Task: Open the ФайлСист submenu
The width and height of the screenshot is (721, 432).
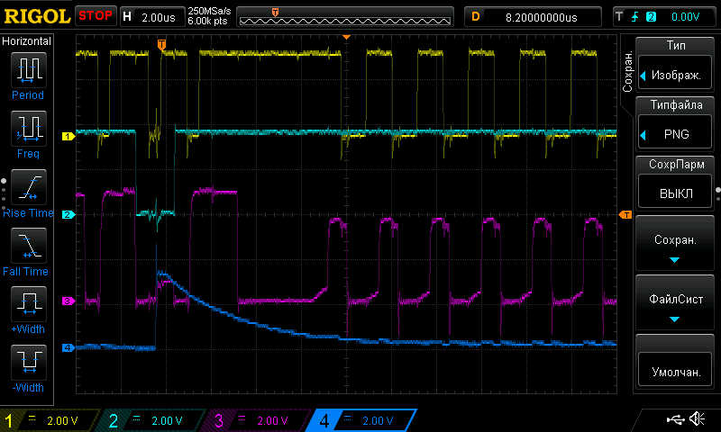Action: (x=674, y=304)
